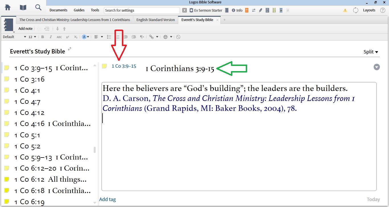Screen dimensions: 389x207
Task: Apply text color with the A swatch
Action: point(84,37)
